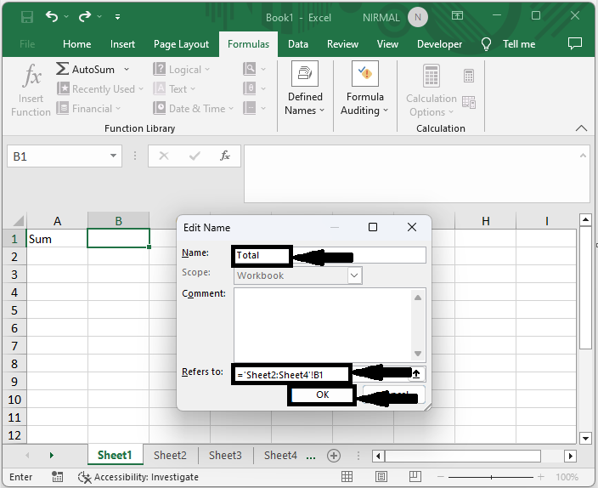
Task: Close the Edit Name dialog
Action: pos(412,227)
